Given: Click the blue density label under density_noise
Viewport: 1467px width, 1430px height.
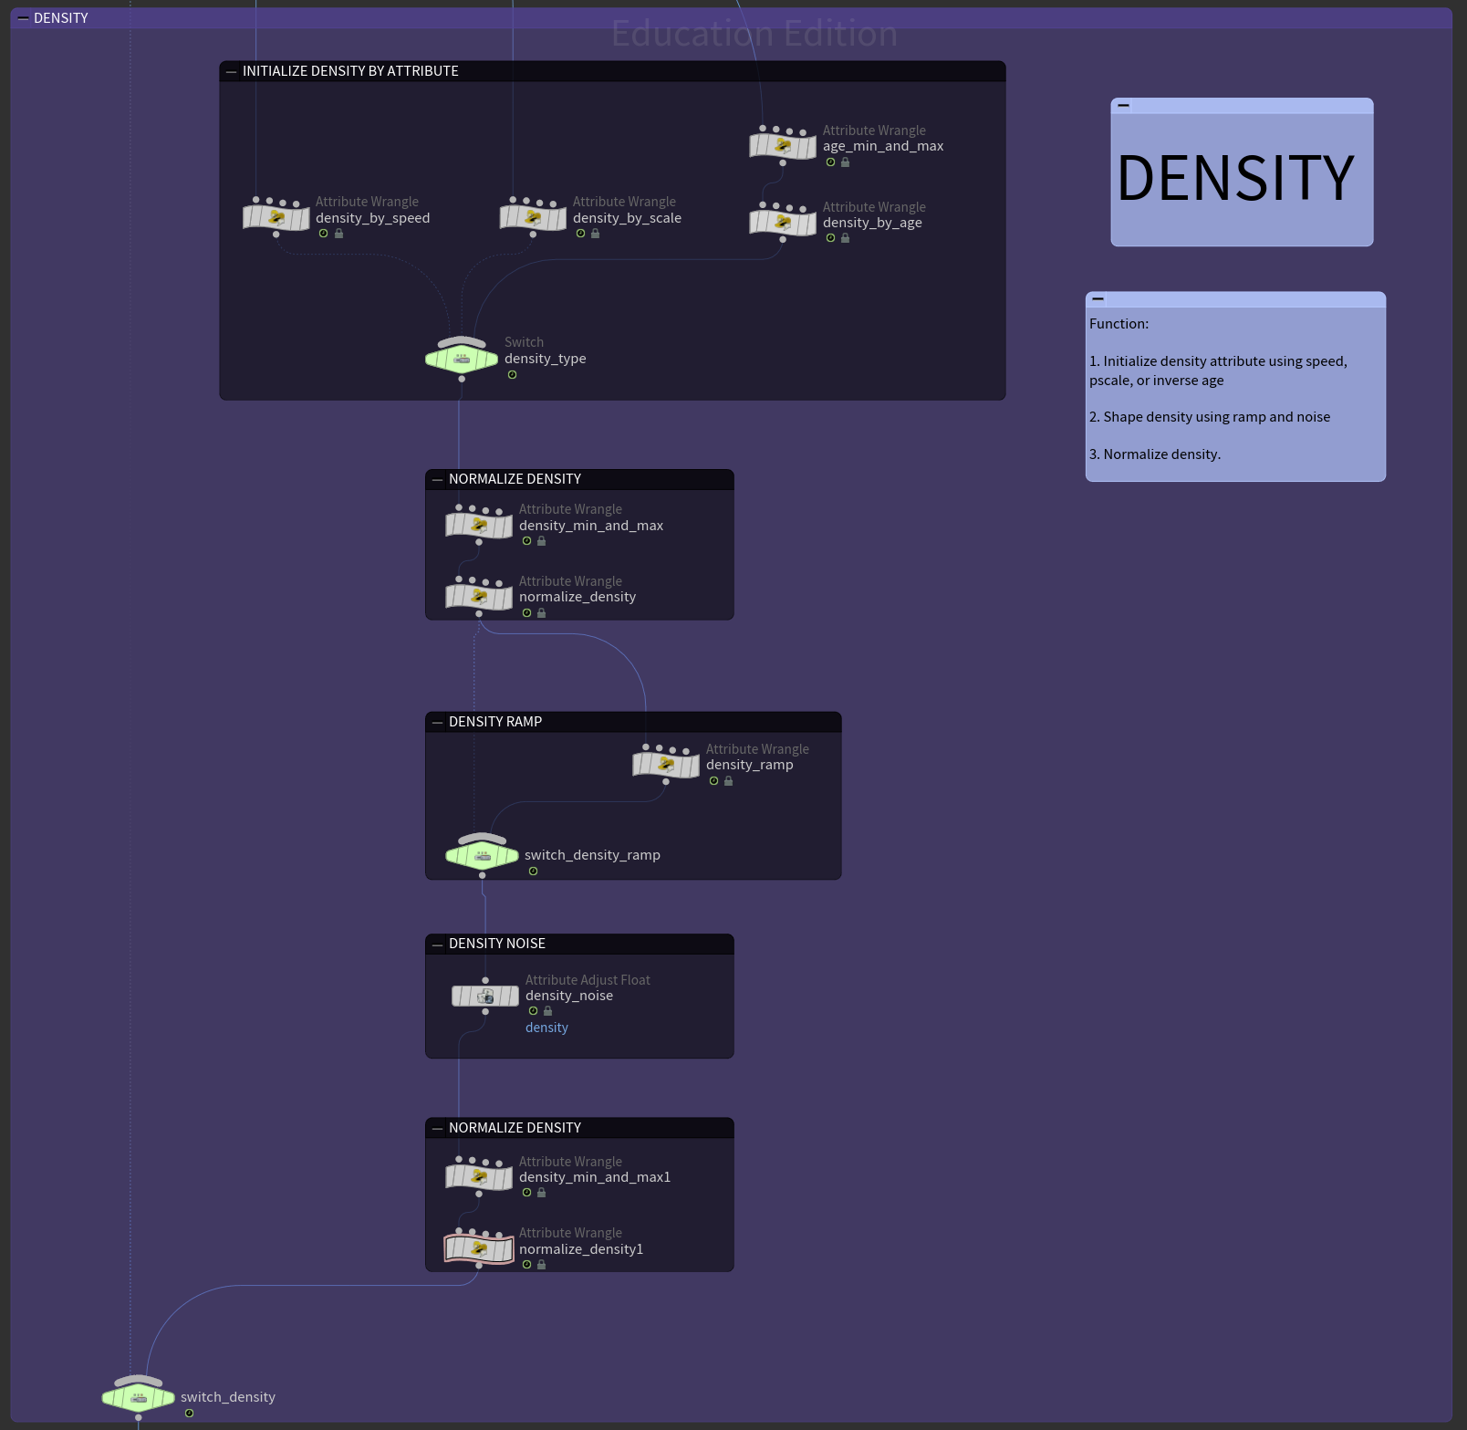Looking at the screenshot, I should point(546,1028).
